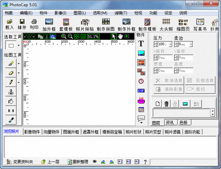221x169 pixels.
Task: Click the 变更资料夹 change folder button
Action: (x=20, y=162)
